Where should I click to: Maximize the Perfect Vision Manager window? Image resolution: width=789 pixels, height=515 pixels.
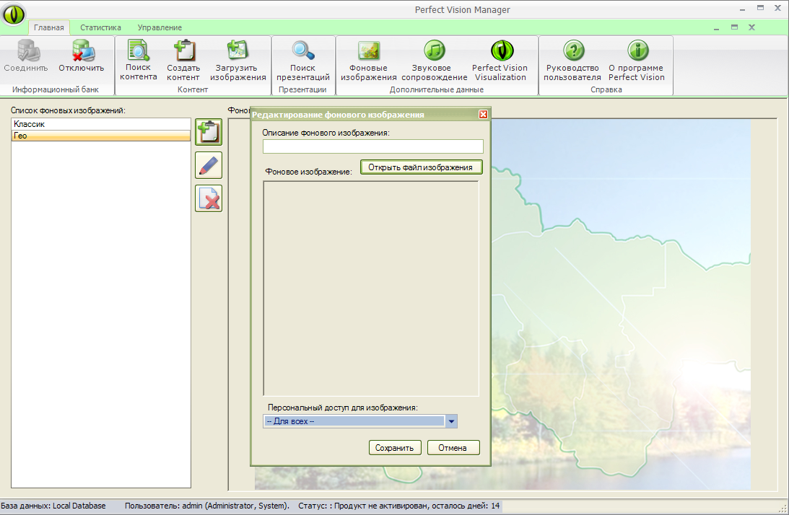760,8
